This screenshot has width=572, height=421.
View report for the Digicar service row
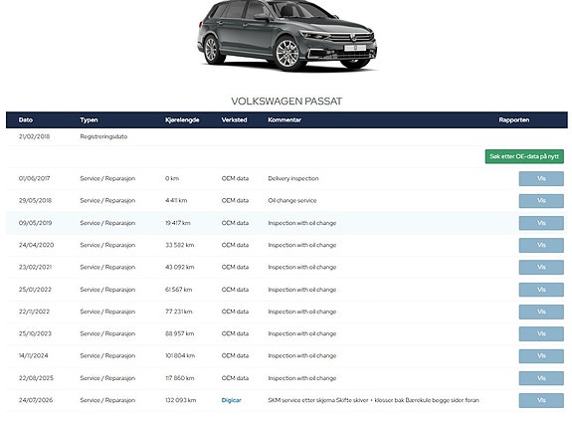pos(541,400)
